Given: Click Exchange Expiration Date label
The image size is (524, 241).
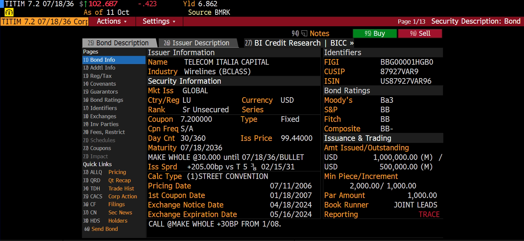Looking at the screenshot, I should click(192, 214).
